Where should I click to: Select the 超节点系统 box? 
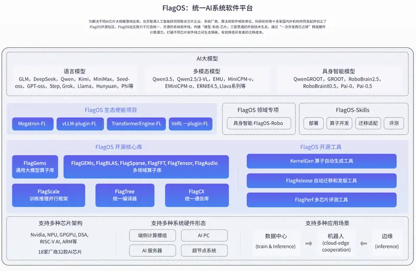click(x=204, y=251)
